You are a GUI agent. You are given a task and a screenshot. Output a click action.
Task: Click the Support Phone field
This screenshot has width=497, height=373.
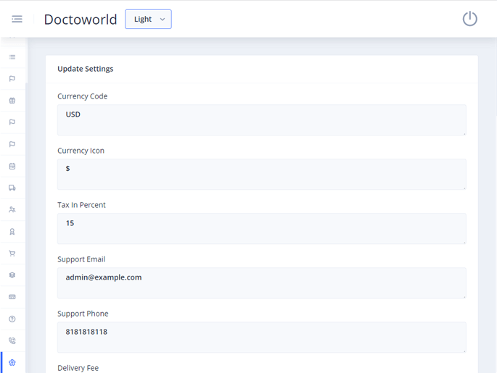(x=261, y=337)
